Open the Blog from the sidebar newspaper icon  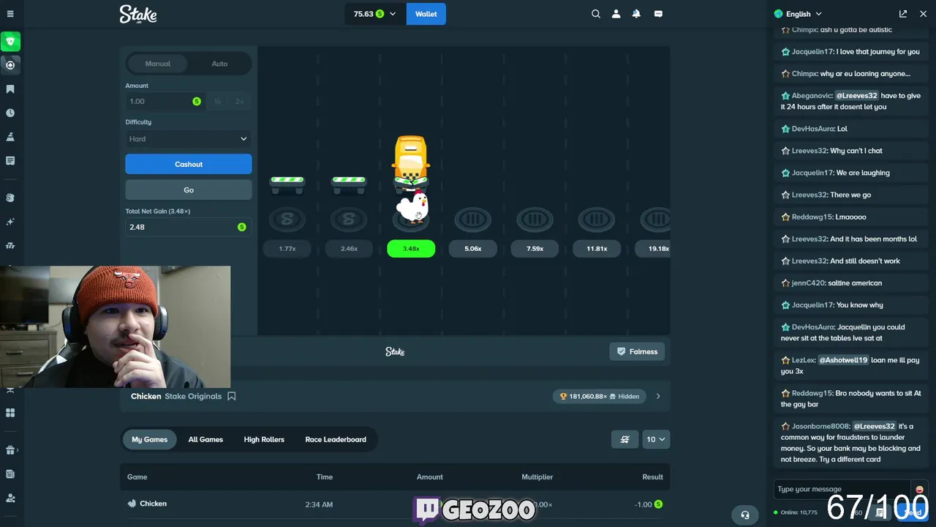point(10,474)
